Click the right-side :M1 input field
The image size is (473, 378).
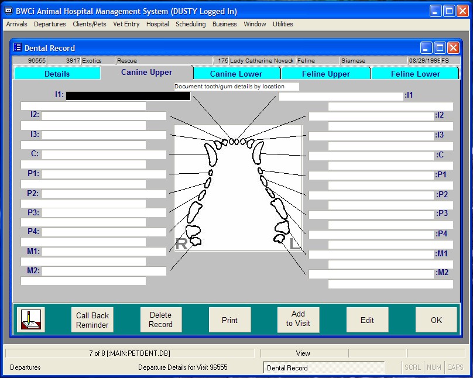[x=371, y=255]
